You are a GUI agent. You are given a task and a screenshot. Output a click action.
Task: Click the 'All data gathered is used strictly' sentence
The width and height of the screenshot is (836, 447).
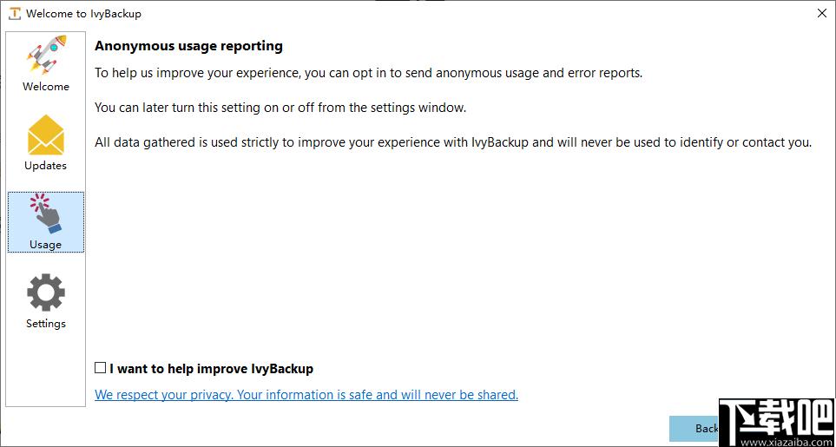[x=453, y=142]
